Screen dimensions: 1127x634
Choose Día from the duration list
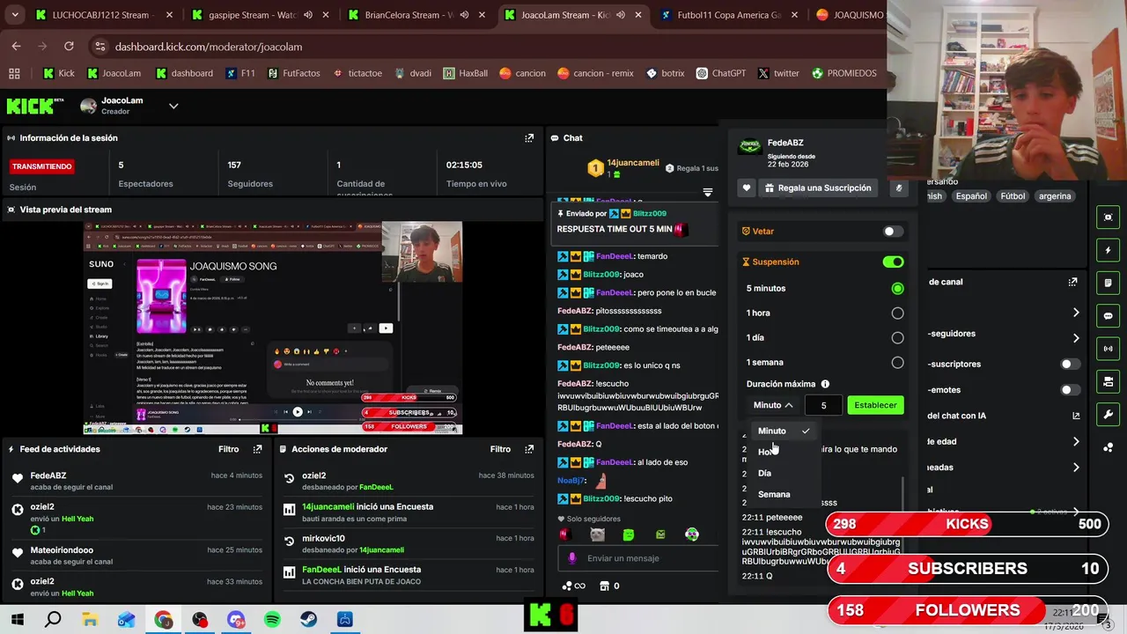pyautogui.click(x=784, y=473)
